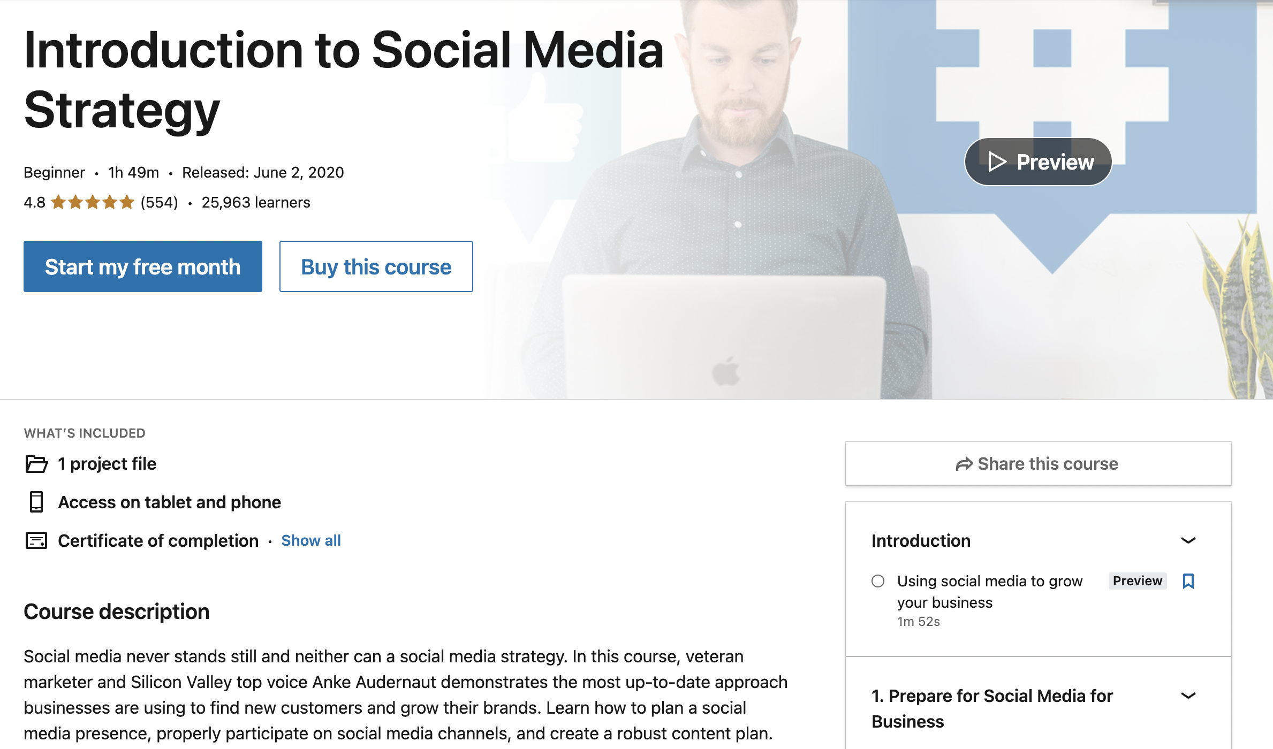Click the certificate of completion icon
1273x749 pixels.
pyautogui.click(x=36, y=540)
